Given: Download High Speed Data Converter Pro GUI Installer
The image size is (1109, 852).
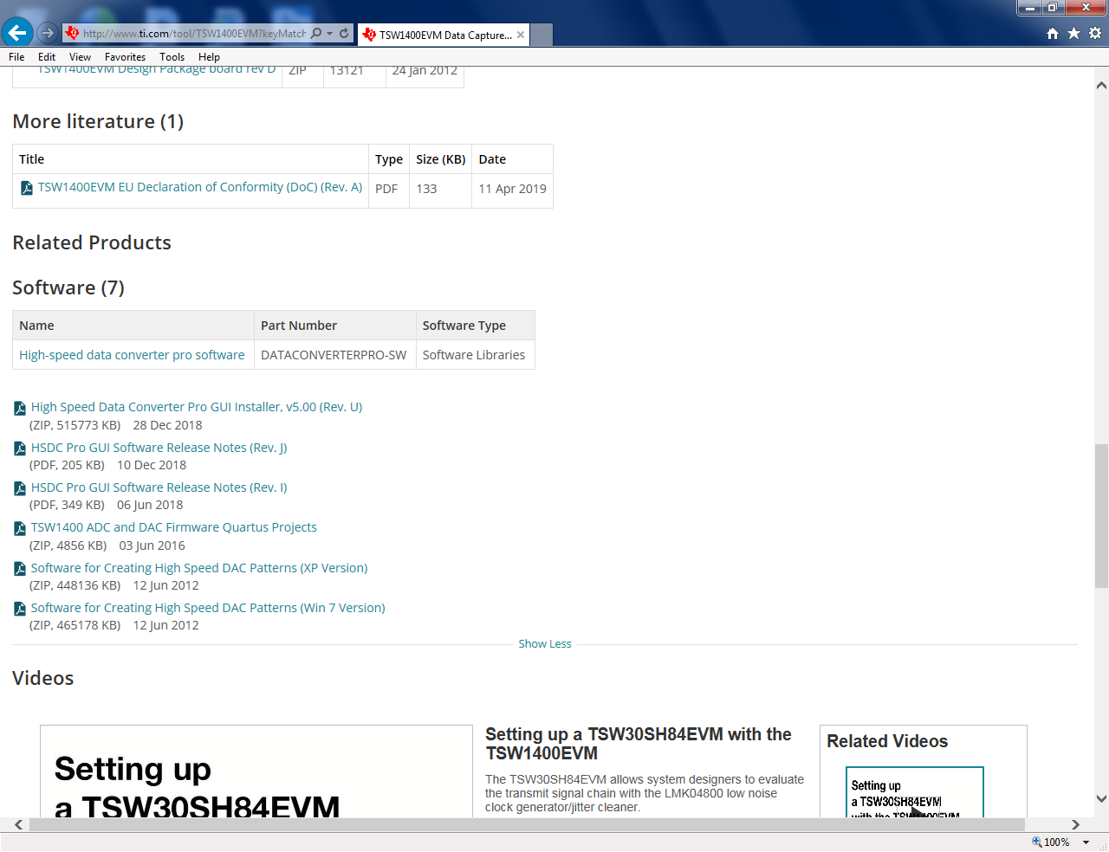Looking at the screenshot, I should [x=197, y=407].
